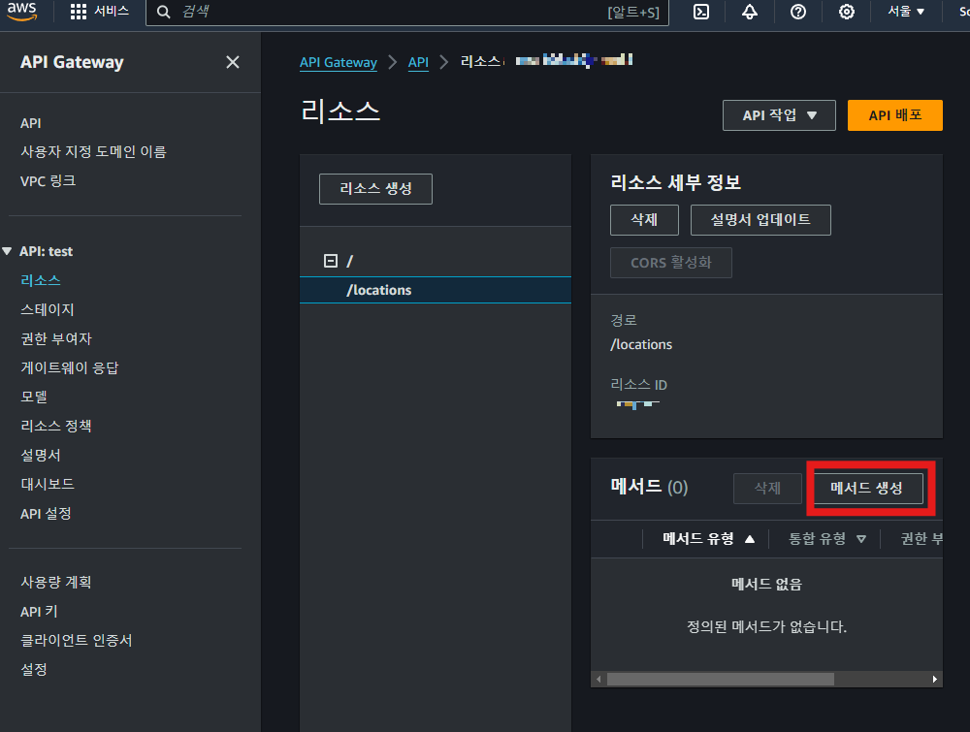Screen dimensions: 970x732
Task: Open 사용량 계획 in the sidebar
Action: tap(56, 583)
